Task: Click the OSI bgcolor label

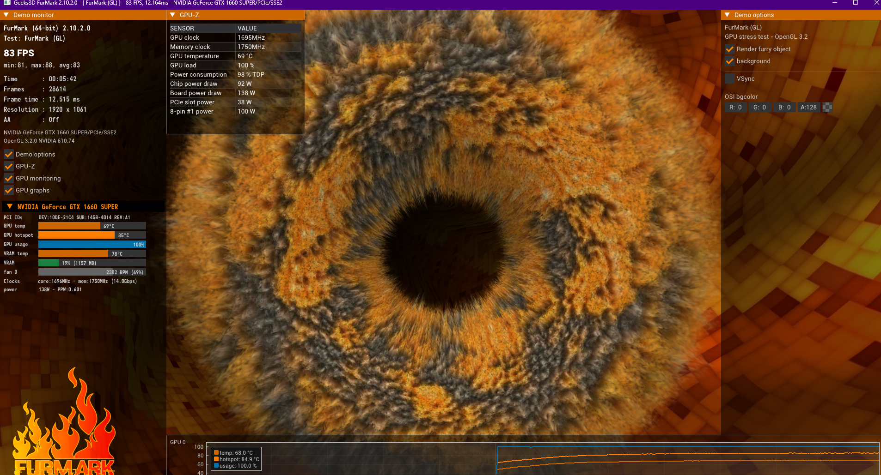Action: click(741, 96)
